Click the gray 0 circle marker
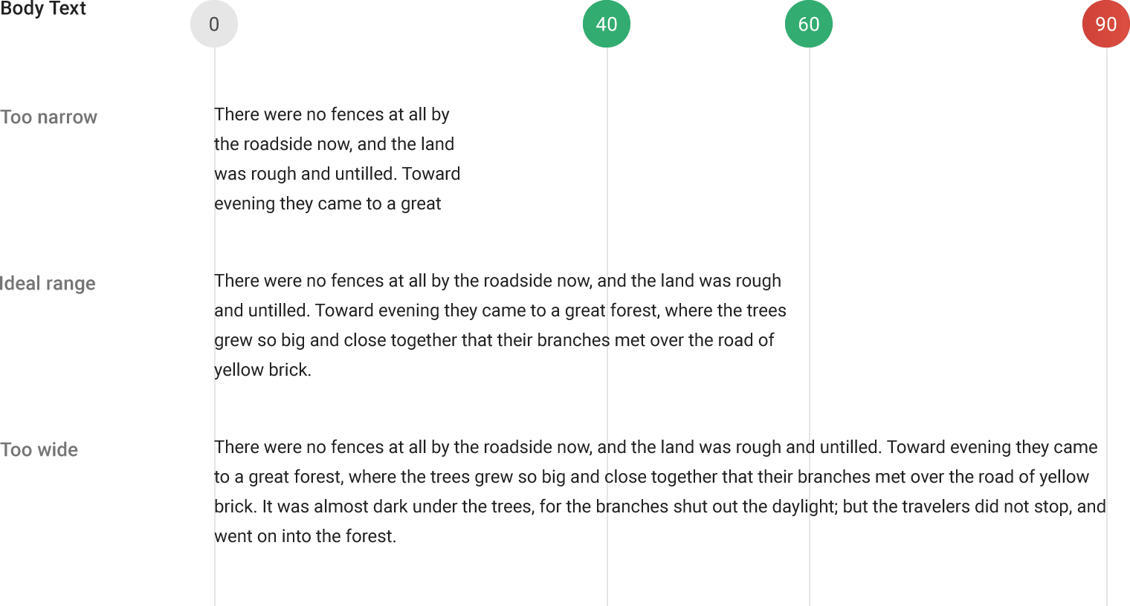Viewport: 1130px width, 606px height. [x=214, y=24]
